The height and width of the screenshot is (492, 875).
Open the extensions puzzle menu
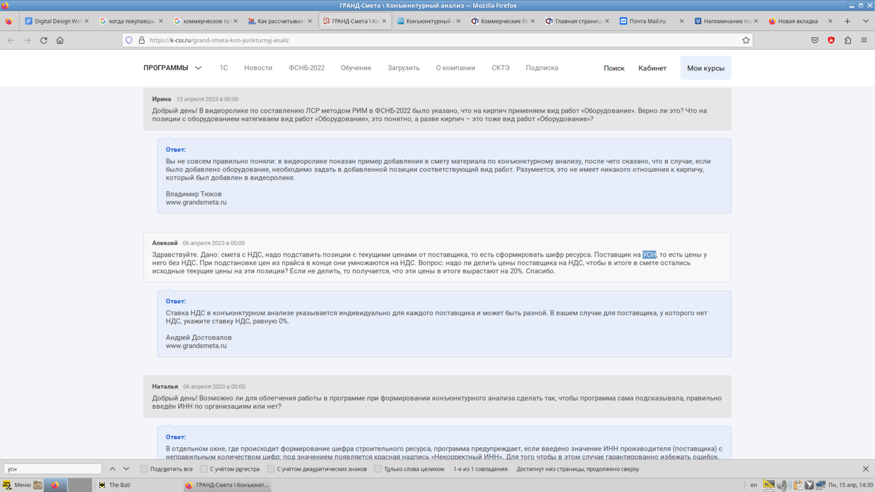[848, 40]
